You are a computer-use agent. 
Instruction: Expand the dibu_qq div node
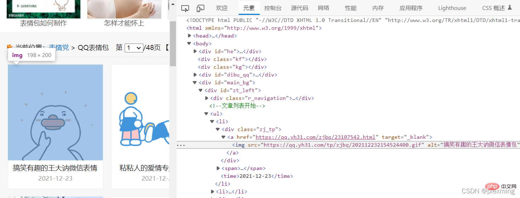(x=195, y=75)
